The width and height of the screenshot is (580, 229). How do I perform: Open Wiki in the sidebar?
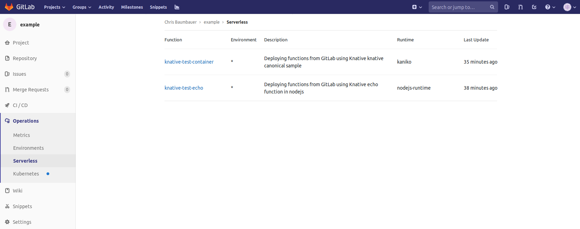tap(17, 191)
